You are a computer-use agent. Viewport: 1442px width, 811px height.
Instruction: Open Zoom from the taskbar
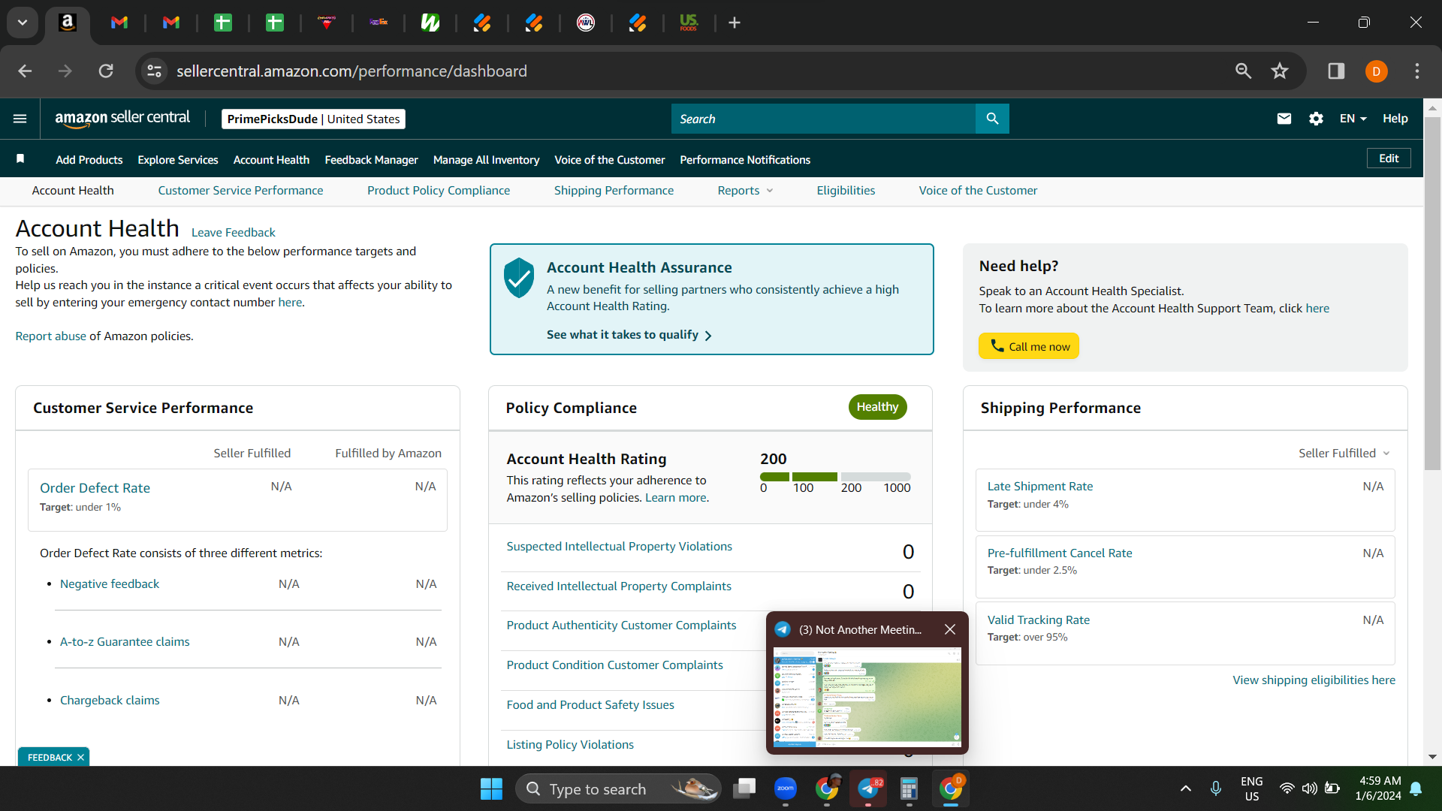(x=786, y=788)
